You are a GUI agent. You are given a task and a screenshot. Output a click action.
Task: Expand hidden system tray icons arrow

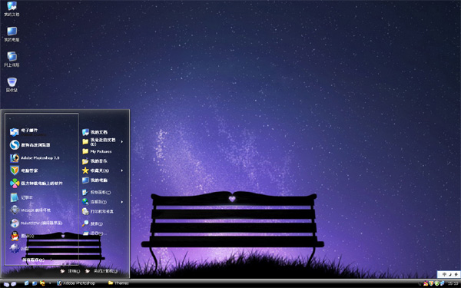(420, 283)
